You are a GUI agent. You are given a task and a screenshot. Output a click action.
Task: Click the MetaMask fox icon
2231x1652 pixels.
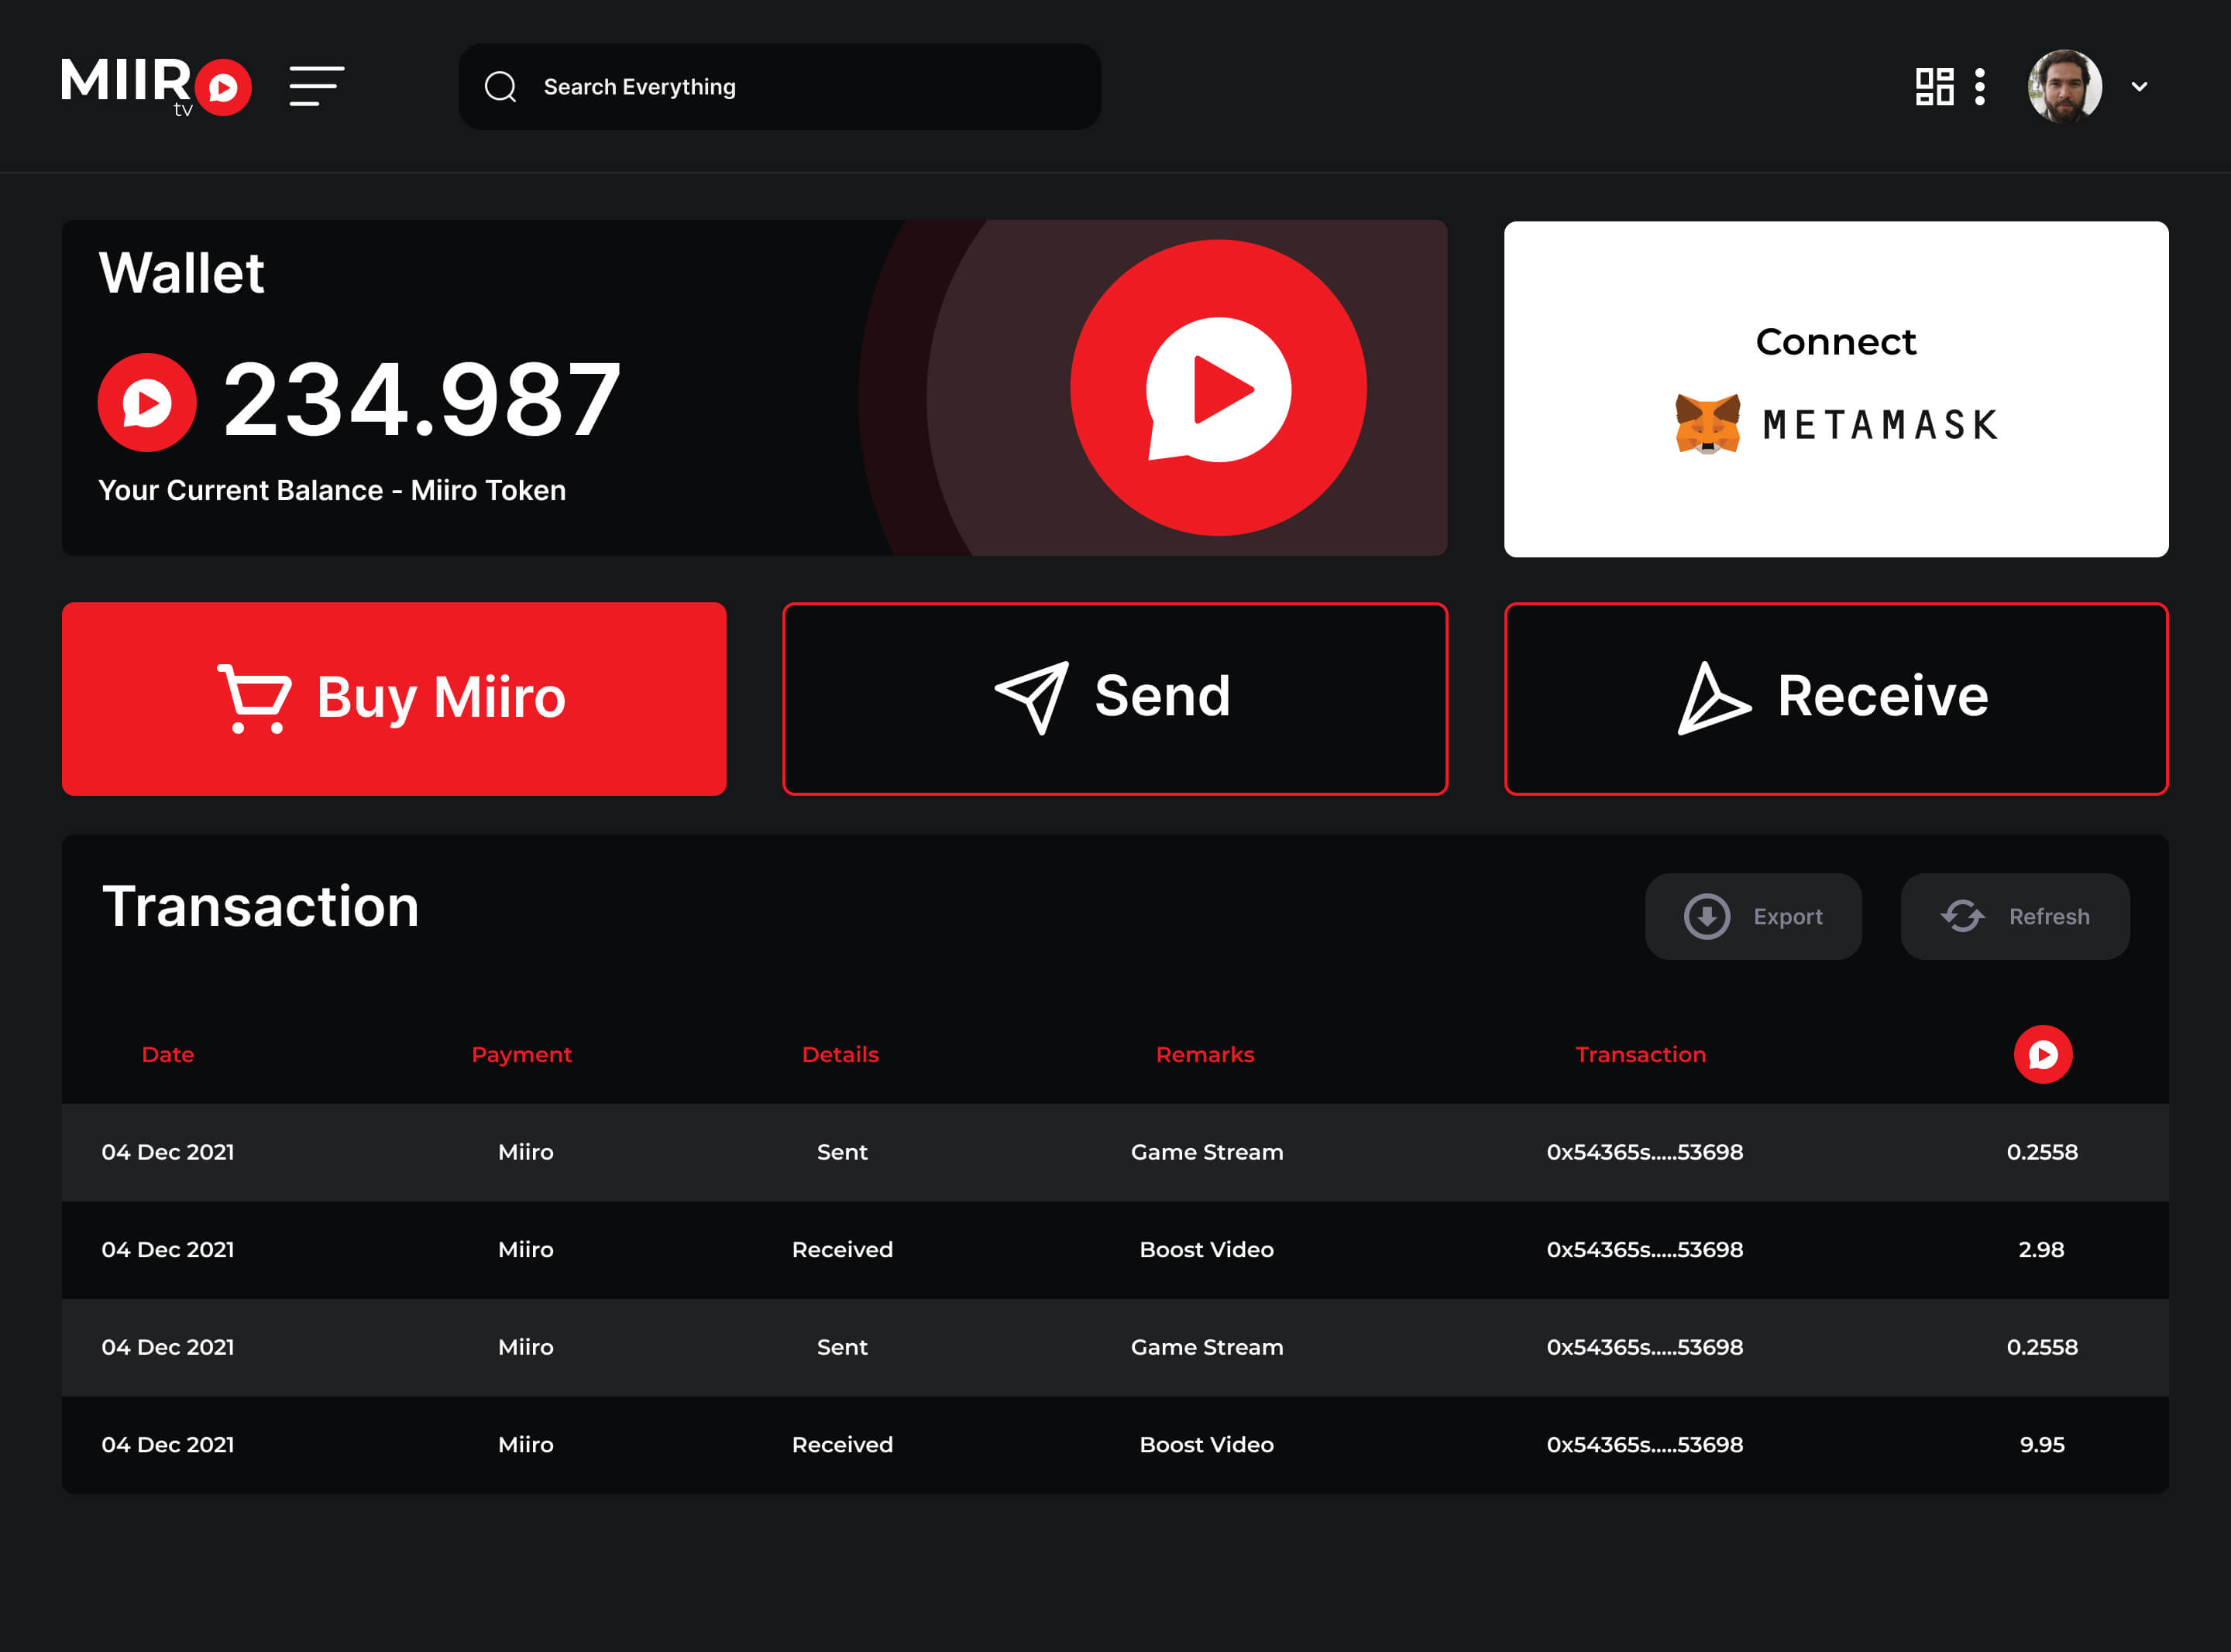point(1707,424)
